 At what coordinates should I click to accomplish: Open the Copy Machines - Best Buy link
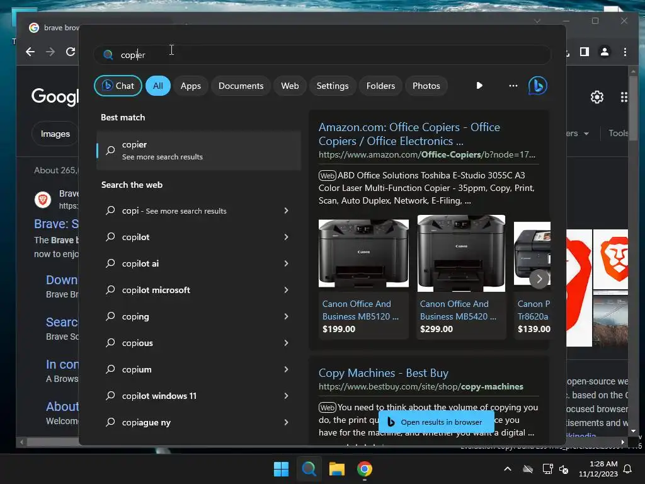(x=383, y=373)
